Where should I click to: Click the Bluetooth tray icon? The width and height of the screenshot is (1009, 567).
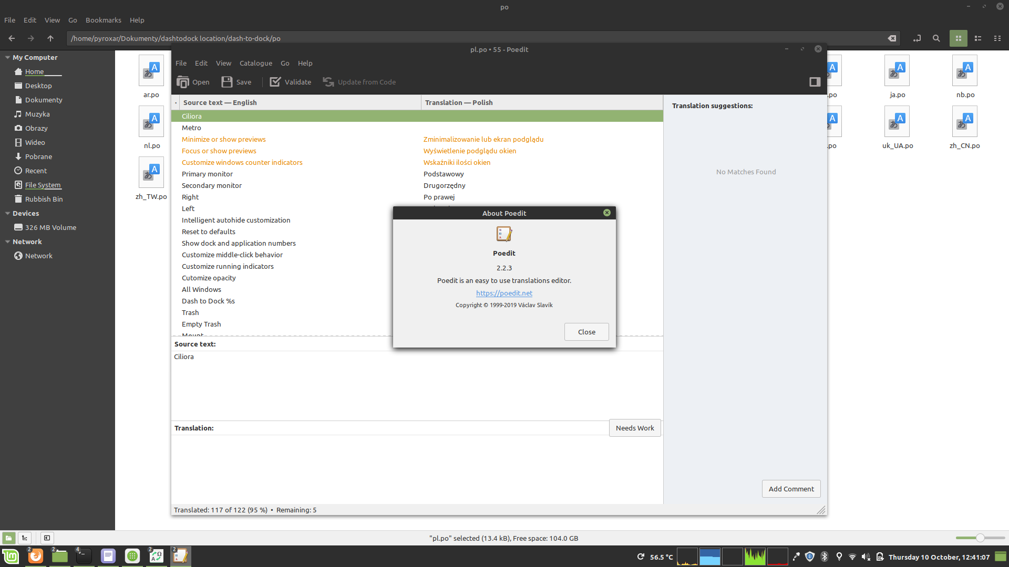click(x=825, y=556)
